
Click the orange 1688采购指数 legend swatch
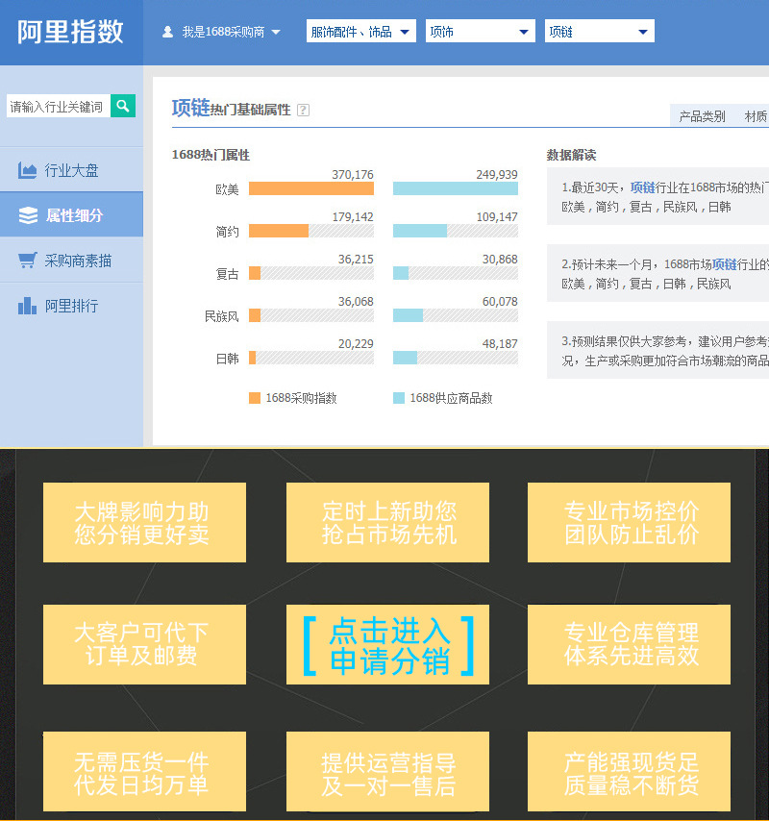pyautogui.click(x=255, y=398)
